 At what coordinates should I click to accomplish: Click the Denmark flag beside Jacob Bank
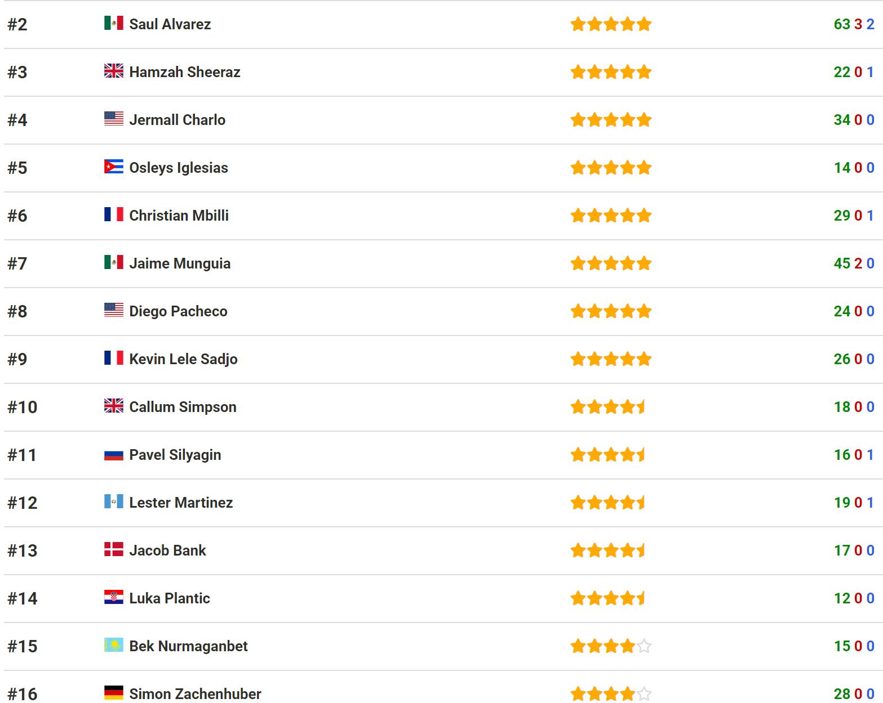[113, 550]
